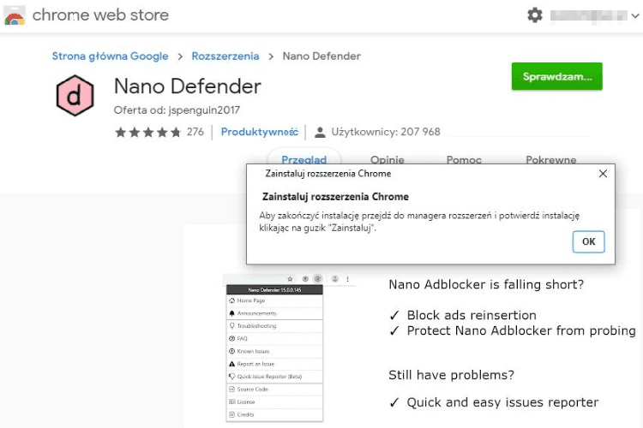Click the star icon in screenshot toolbar

click(x=290, y=279)
